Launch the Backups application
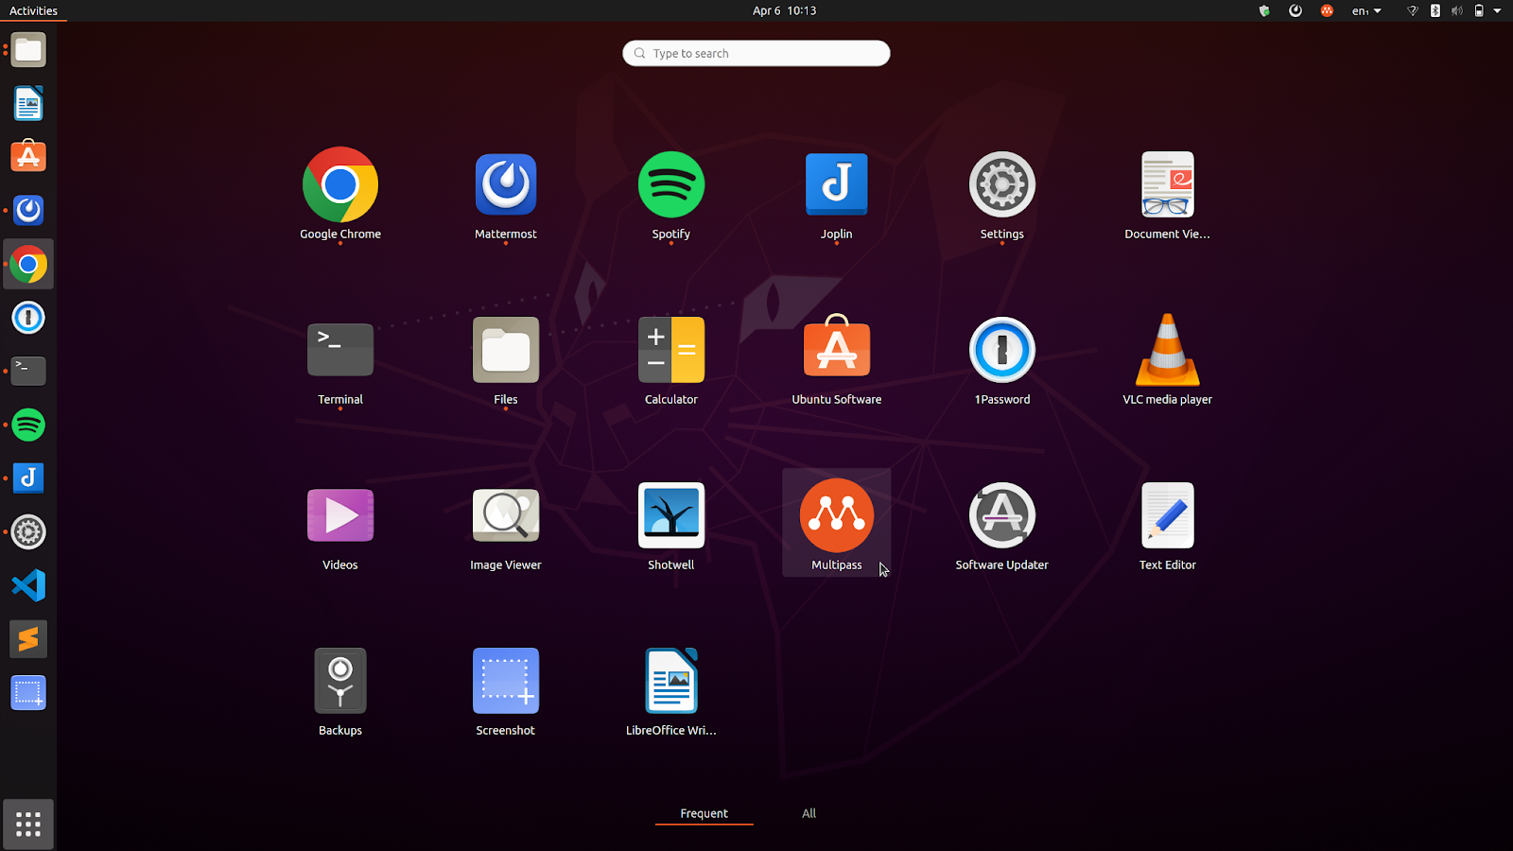Viewport: 1513px width, 851px height. [339, 682]
